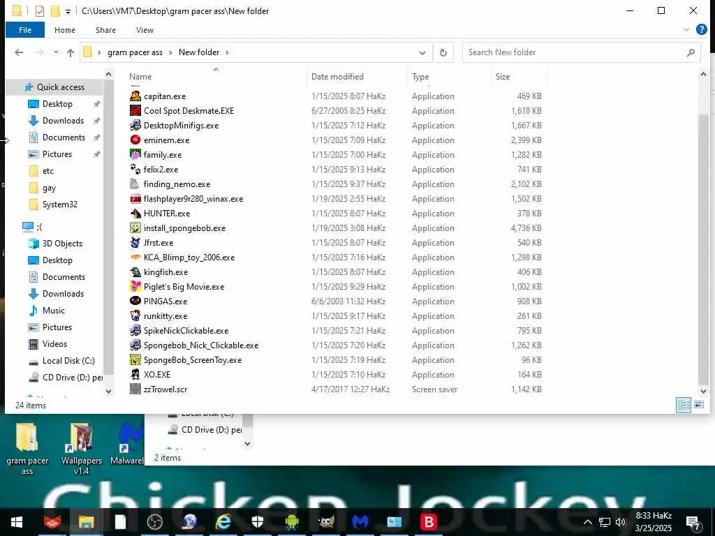Select the install_spongebob.exe icon
715x536 pixels.
pos(135,228)
